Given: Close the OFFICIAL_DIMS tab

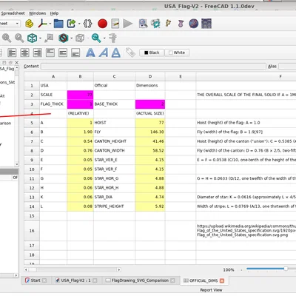Looking at the screenshot, I should (222, 280).
